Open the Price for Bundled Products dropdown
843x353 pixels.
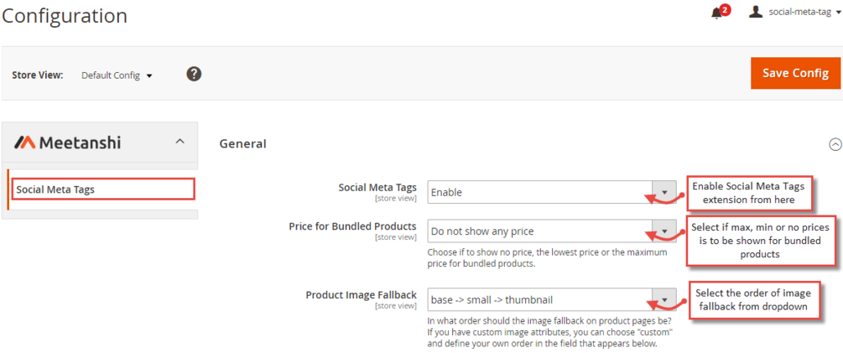click(551, 231)
